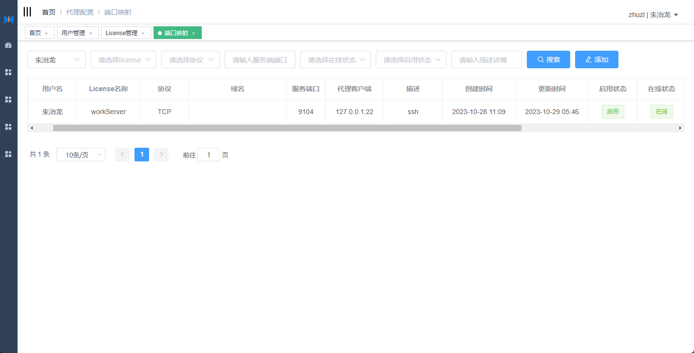
Task: Click the 2023-10-29 05:46 cell
Action: click(x=552, y=112)
